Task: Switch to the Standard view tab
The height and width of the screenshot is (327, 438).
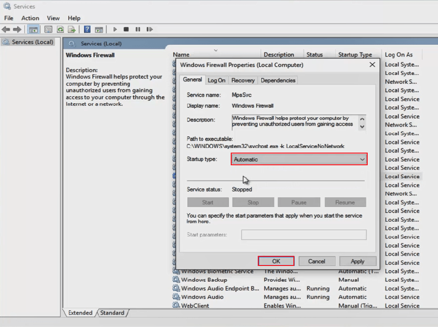Action: [112, 313]
